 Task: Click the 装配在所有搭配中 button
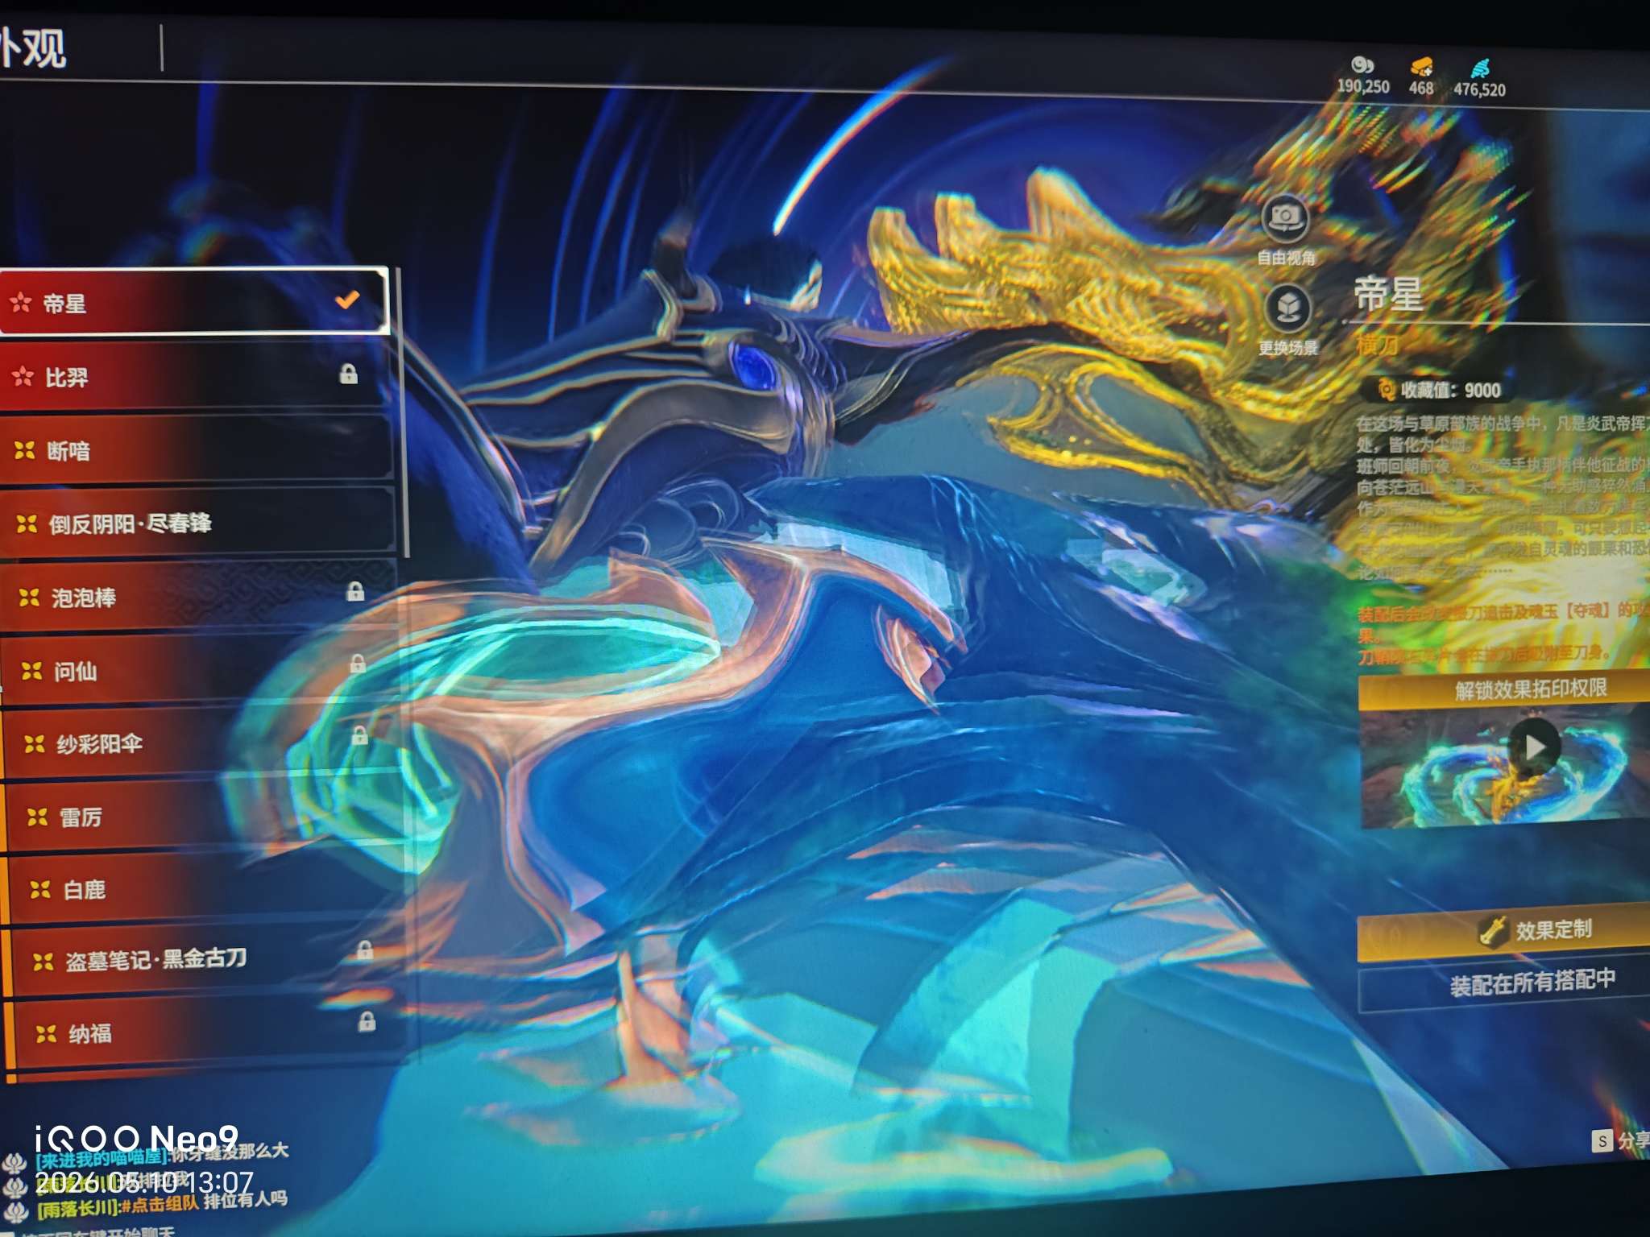(x=1504, y=984)
